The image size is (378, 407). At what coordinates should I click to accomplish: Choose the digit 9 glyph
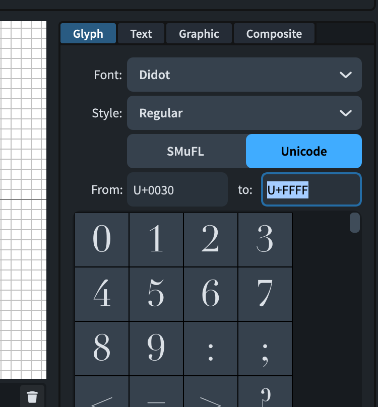[156, 349]
